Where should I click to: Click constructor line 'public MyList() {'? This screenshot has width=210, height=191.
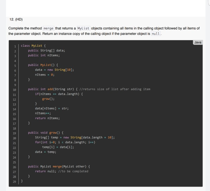[43, 65]
